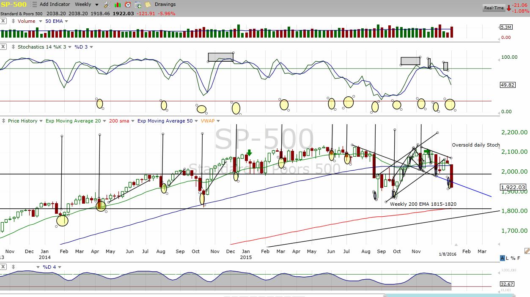Close the Stochastics indicator pane
530x297 pixels.
3,47
